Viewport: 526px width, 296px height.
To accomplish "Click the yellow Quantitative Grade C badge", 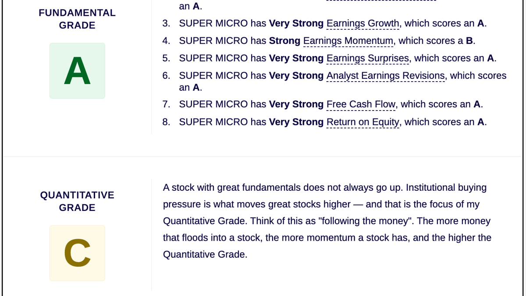I will click(77, 253).
